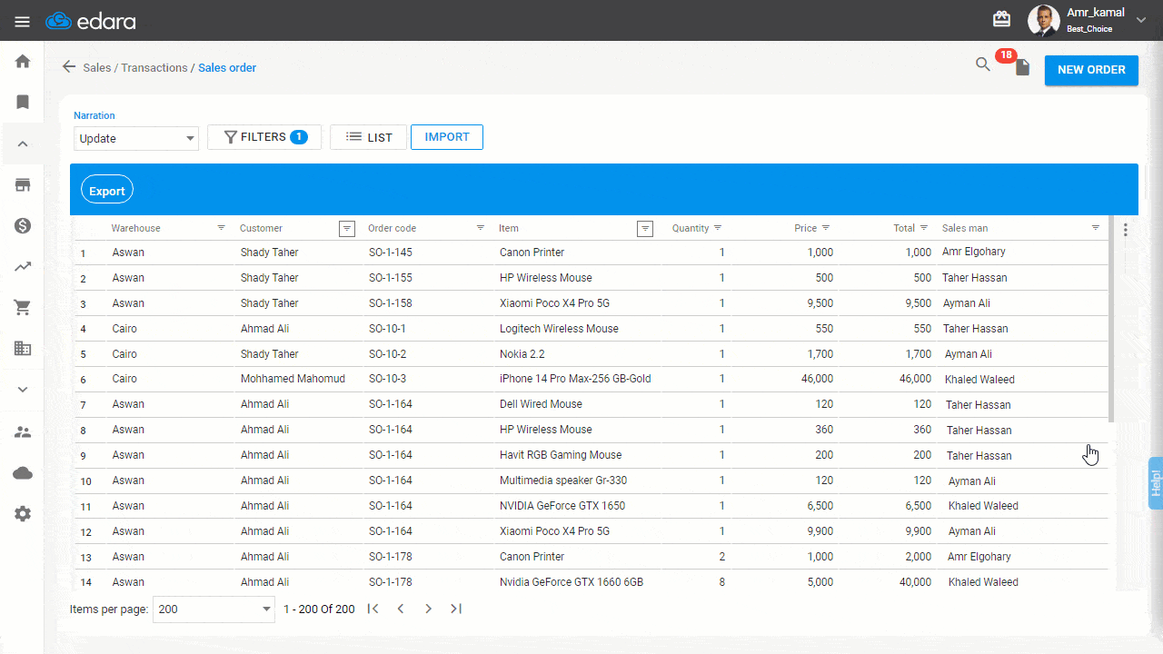Open Total column filter icon
This screenshot has height=654, width=1163.
(924, 228)
